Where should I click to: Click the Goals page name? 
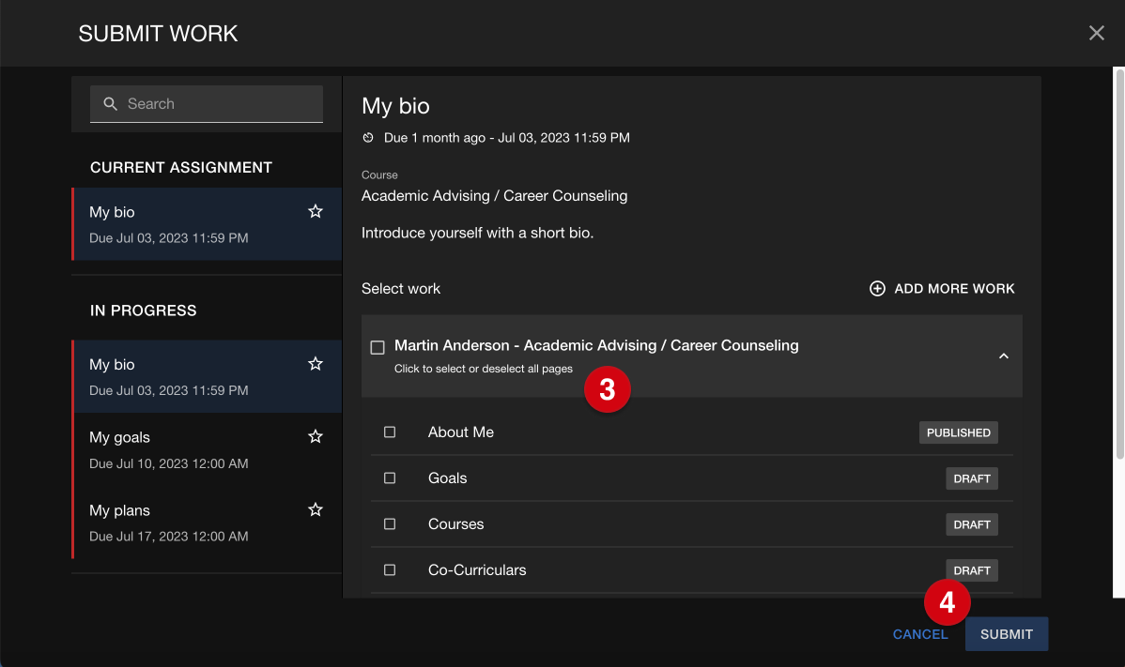pos(447,478)
